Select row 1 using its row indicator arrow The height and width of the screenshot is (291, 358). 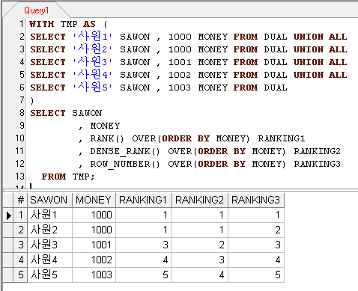[x=8, y=215]
